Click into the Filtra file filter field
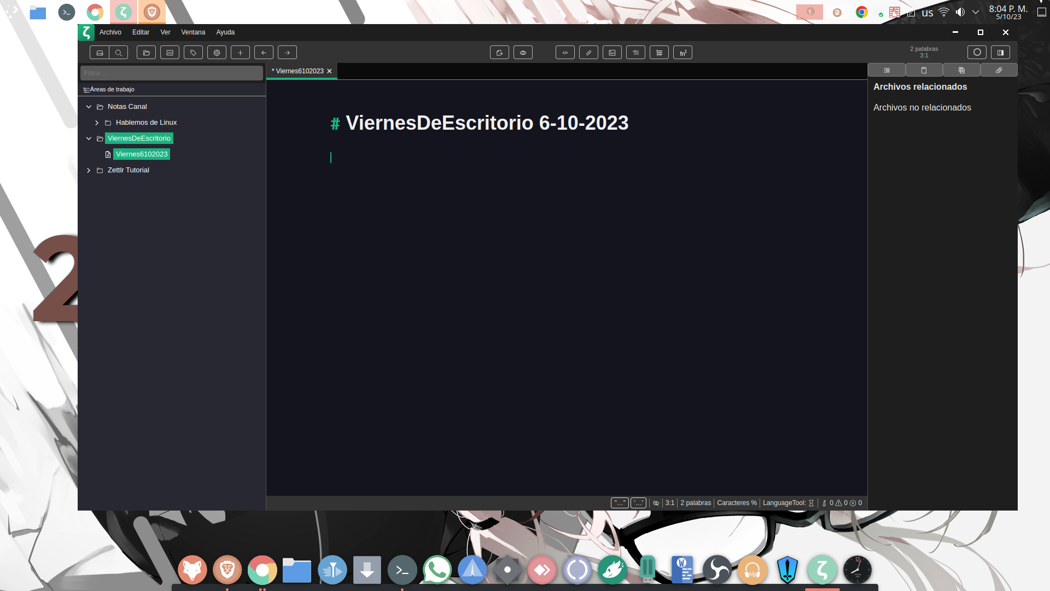Viewport: 1050px width, 591px height. point(171,73)
